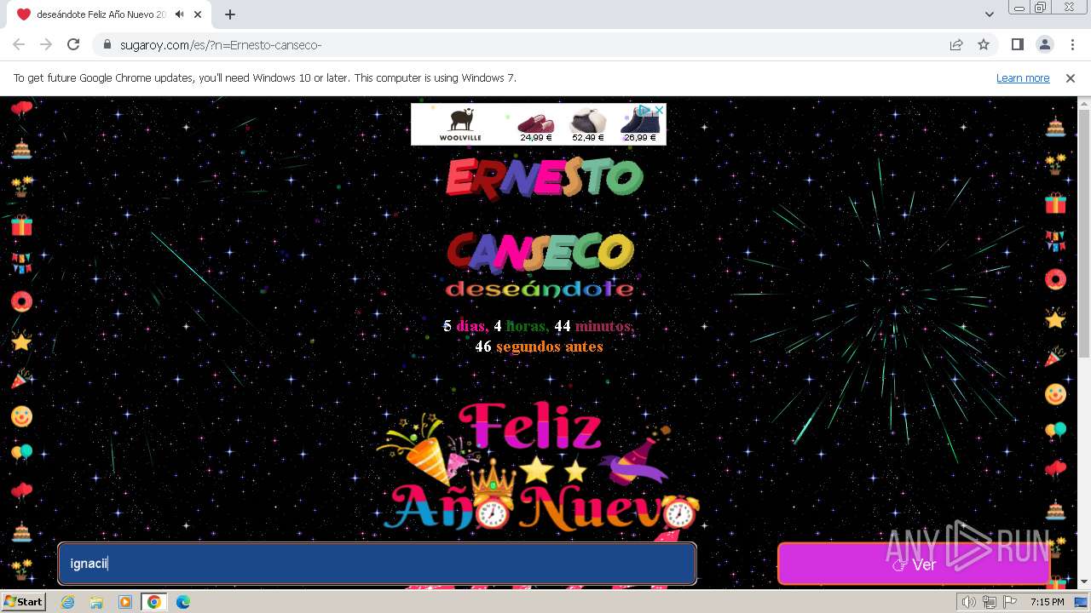
Task: Click the CANSECO colorful name text
Action: click(540, 251)
